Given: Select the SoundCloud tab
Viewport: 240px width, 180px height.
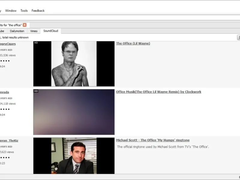Looking at the screenshot, I should tap(51, 31).
